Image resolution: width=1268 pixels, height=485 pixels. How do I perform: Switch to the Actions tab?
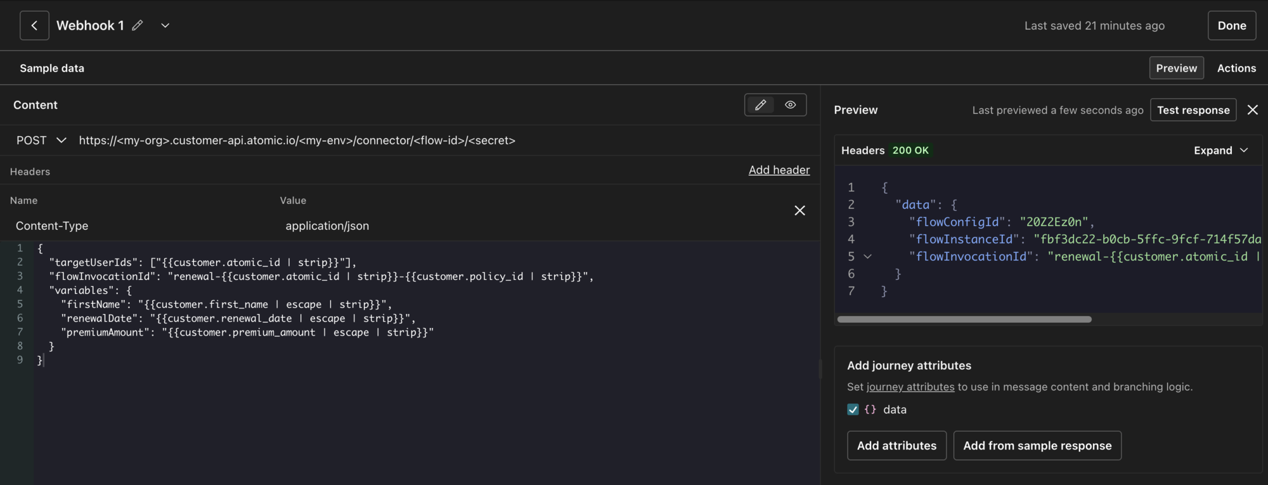click(x=1236, y=68)
